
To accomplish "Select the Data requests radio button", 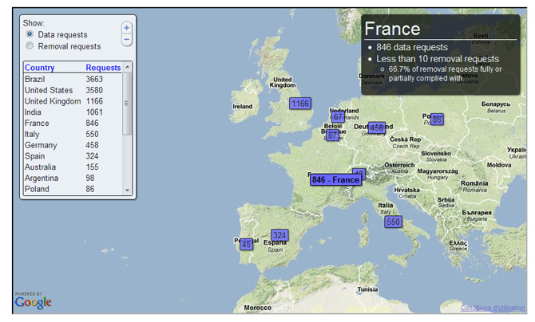I will pyautogui.click(x=30, y=34).
